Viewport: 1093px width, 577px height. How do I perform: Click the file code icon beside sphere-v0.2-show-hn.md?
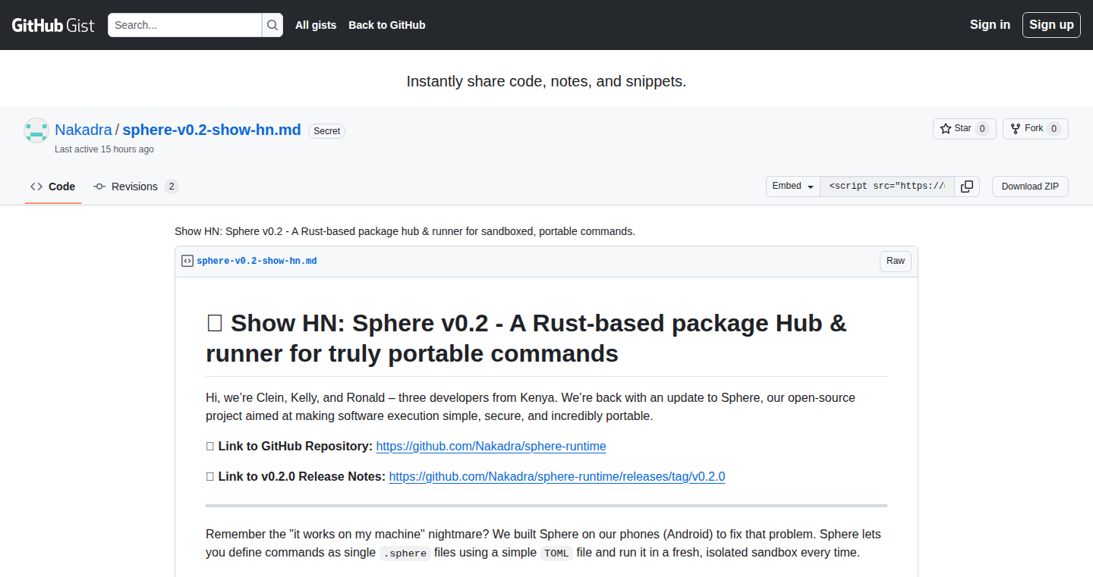pyautogui.click(x=187, y=261)
